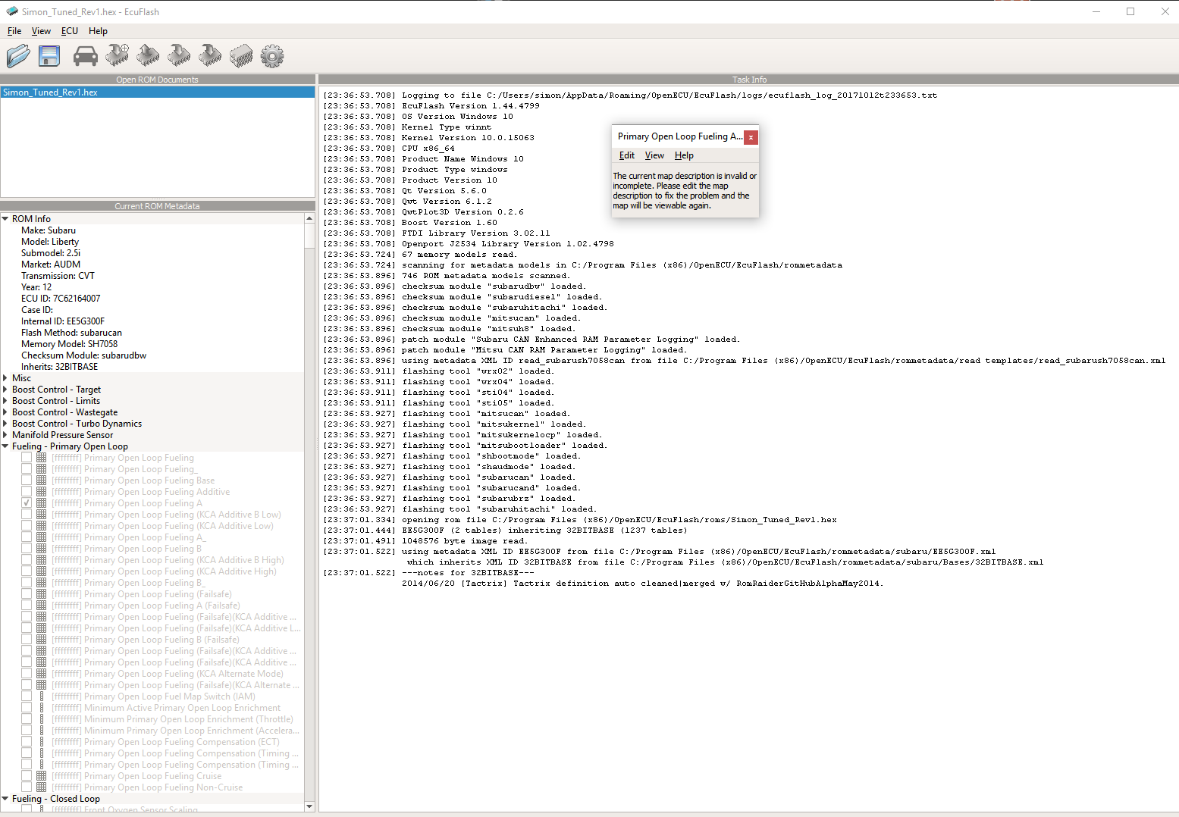Click the table icon for Fueling B (Failsafe)
This screenshot has height=817, width=1179.
[42, 640]
